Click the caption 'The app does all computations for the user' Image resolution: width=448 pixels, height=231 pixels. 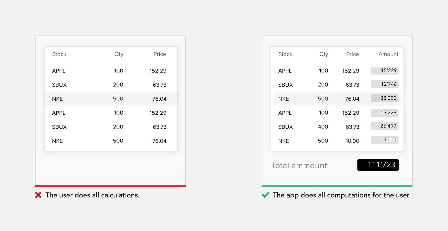(341, 195)
